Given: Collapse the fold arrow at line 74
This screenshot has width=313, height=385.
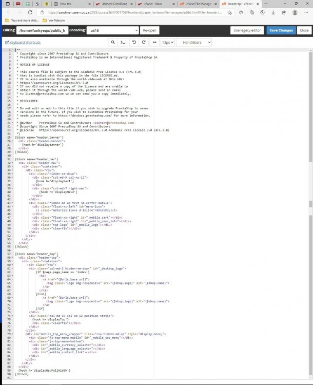Looking at the screenshot, I should pyautogui.click(x=12, y=316).
